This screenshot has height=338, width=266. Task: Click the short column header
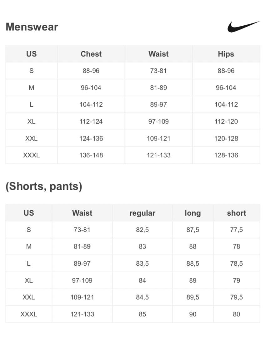pos(236,213)
